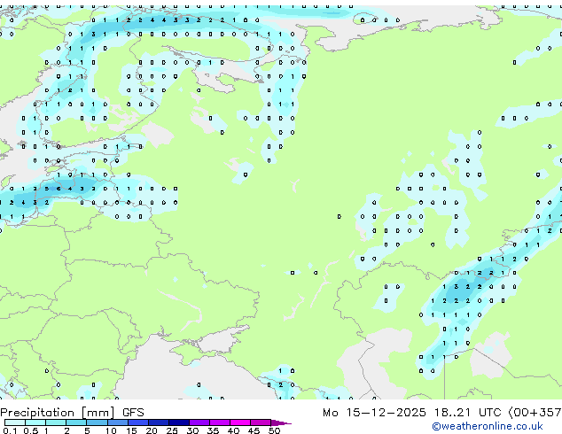Click the number 50 under the color scale
562x434 pixels.
click(274, 430)
